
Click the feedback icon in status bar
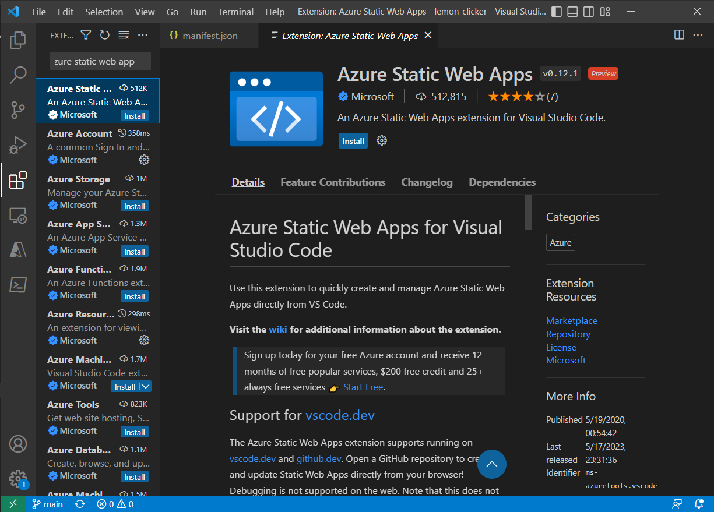pos(677,504)
